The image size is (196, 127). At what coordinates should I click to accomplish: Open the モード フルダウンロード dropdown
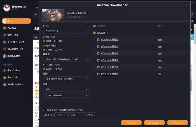(66, 31)
